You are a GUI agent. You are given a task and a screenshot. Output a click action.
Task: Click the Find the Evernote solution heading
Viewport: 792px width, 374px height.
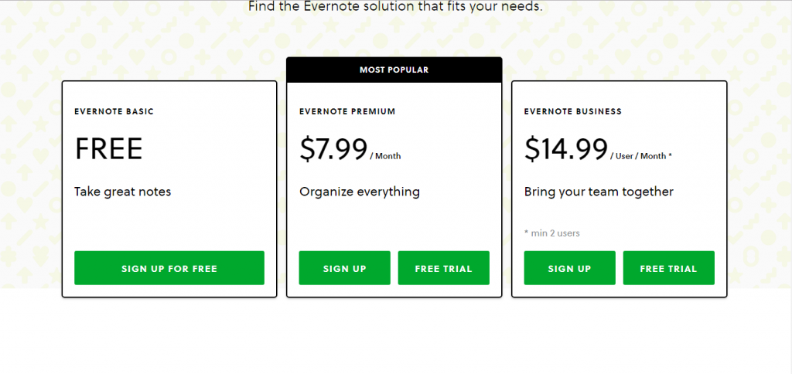(395, 6)
